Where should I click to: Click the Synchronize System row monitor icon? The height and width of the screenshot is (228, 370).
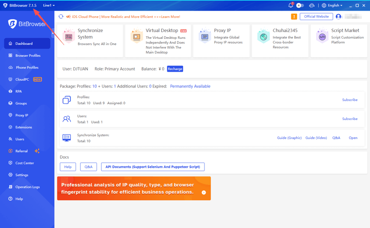(67, 138)
